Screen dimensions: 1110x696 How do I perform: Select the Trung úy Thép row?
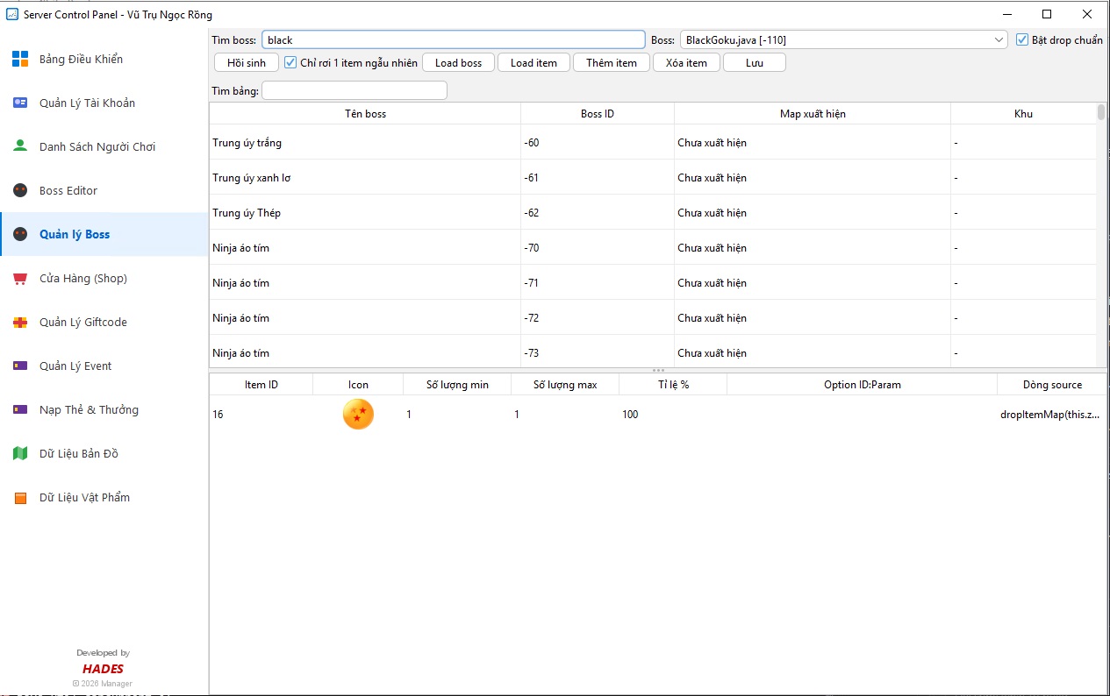(x=653, y=212)
